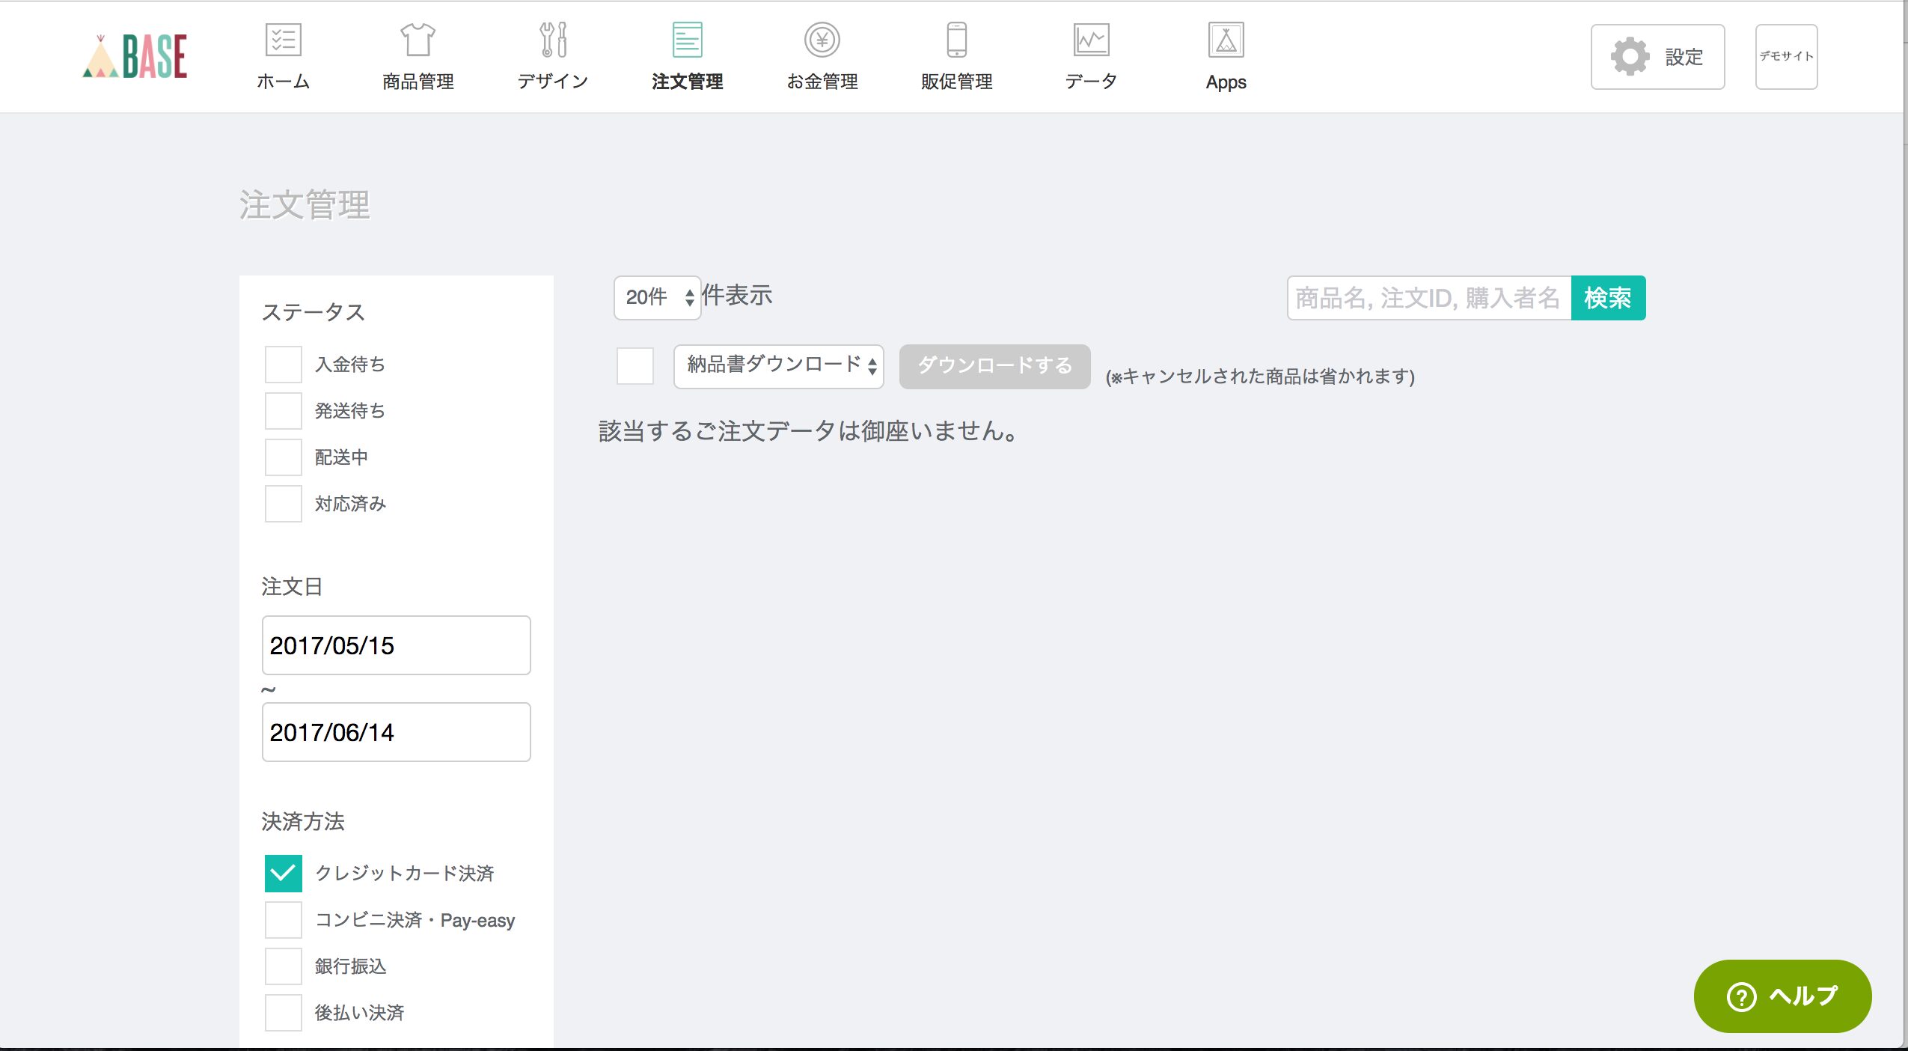This screenshot has height=1051, width=1908.
Task: Tick the 銀行振込 payment checkbox
Action: point(284,966)
